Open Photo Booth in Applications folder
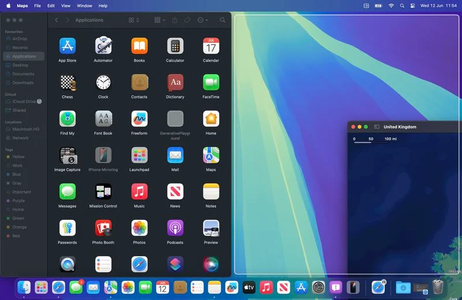Screen dimensions: 462x300 click(x=103, y=228)
